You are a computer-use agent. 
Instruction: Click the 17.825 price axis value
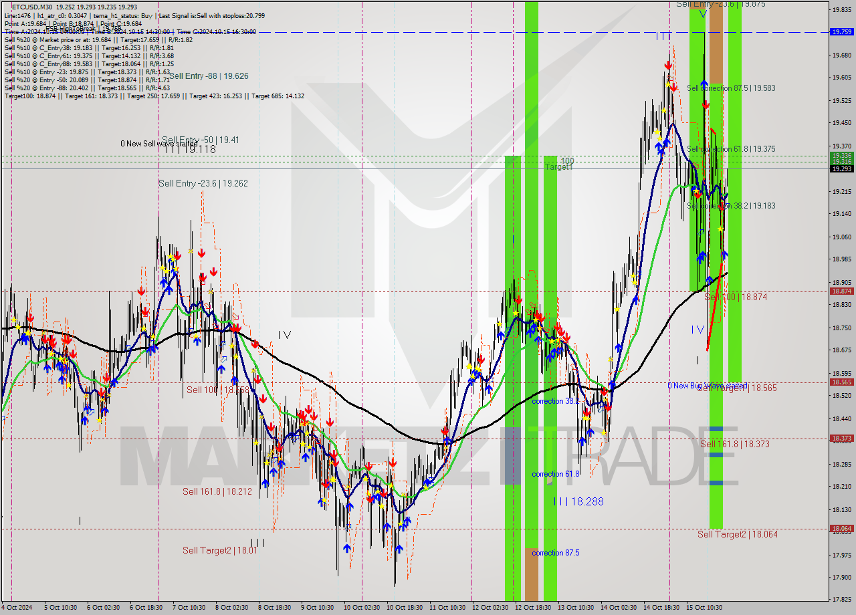(x=841, y=600)
